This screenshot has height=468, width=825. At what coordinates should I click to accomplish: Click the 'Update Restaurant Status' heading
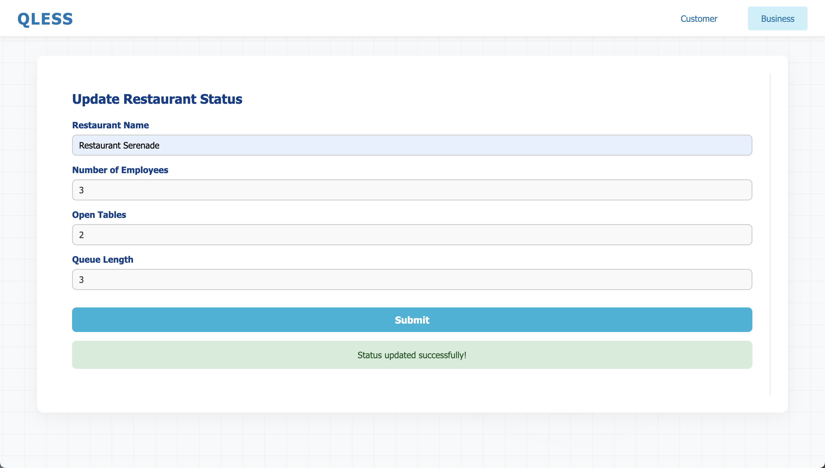click(x=157, y=99)
